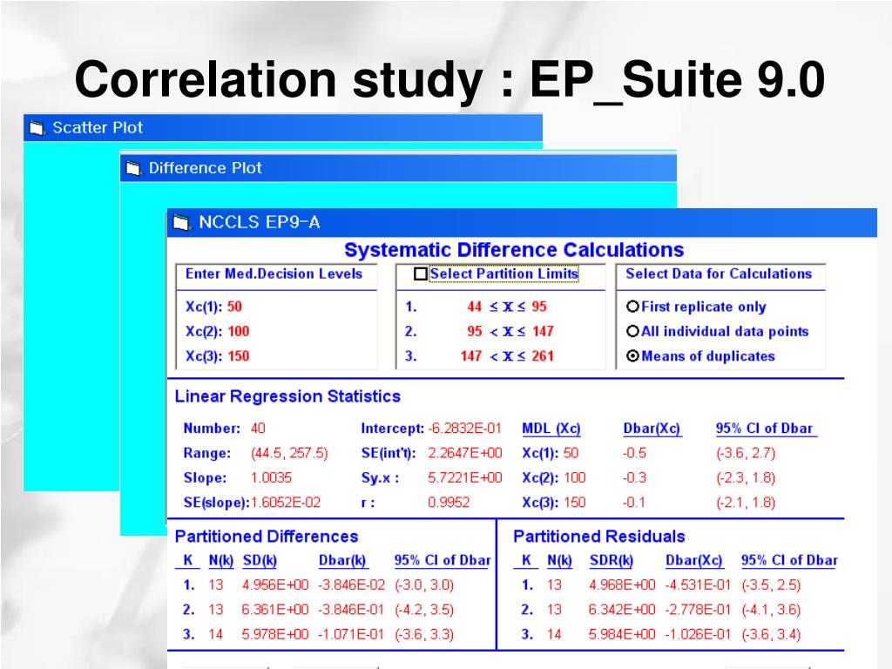Click the Scatter Plot window title icon
This screenshot has width=892, height=669.
[37, 128]
